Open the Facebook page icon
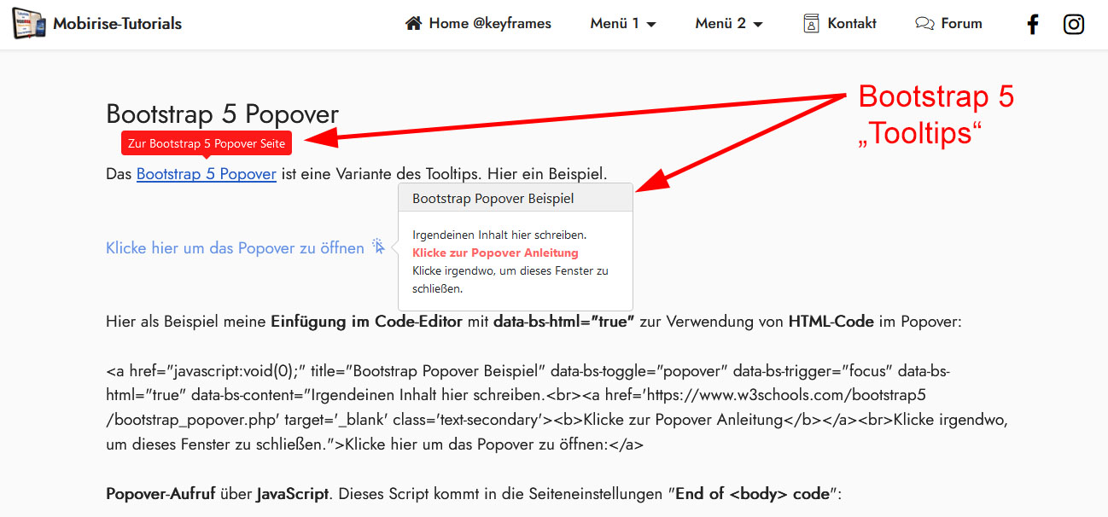1108x517 pixels. click(1033, 25)
